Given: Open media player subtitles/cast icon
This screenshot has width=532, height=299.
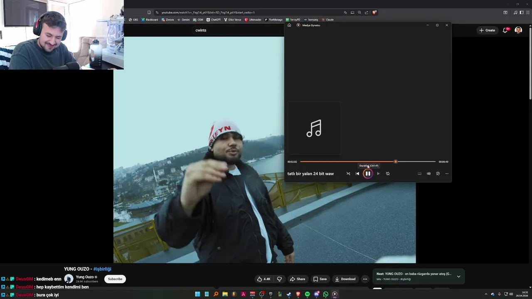Looking at the screenshot, I should point(419,174).
